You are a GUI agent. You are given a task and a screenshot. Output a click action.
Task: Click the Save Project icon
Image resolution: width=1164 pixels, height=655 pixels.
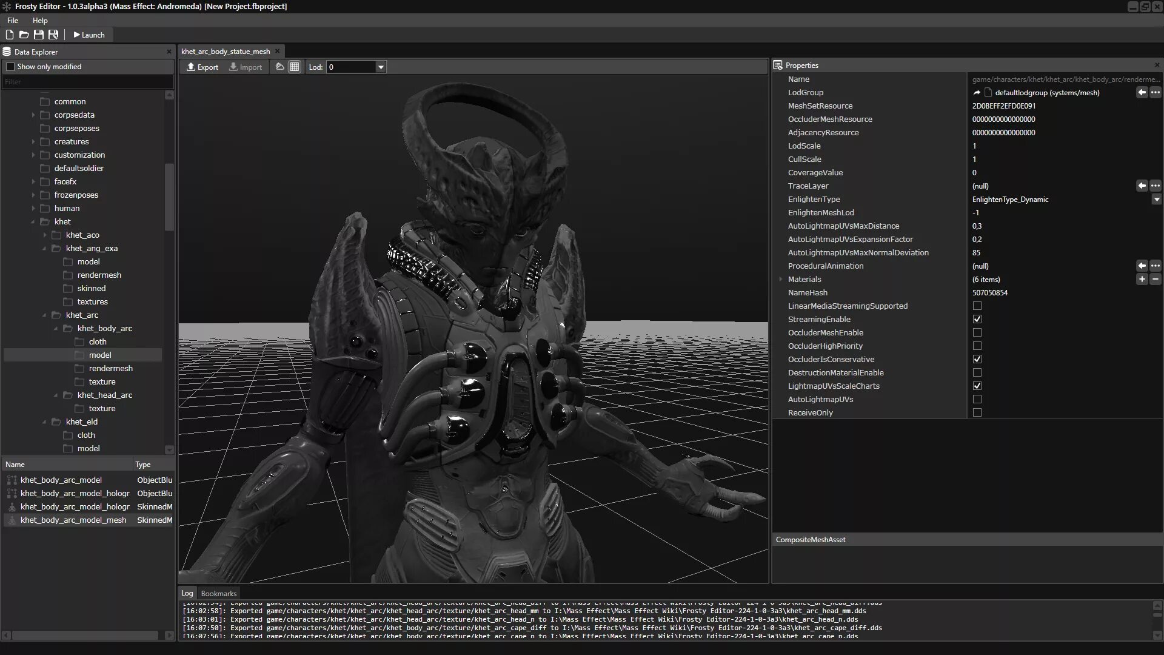pos(39,35)
